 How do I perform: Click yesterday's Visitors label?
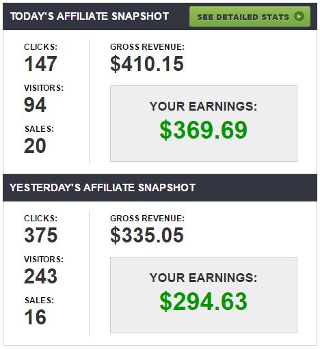pyautogui.click(x=44, y=260)
